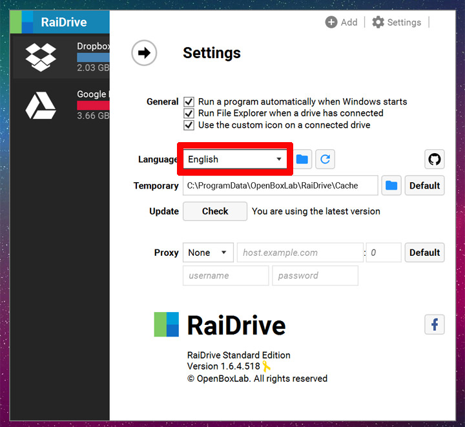The width and height of the screenshot is (465, 427).
Task: Click the proxy username field
Action: [226, 275]
